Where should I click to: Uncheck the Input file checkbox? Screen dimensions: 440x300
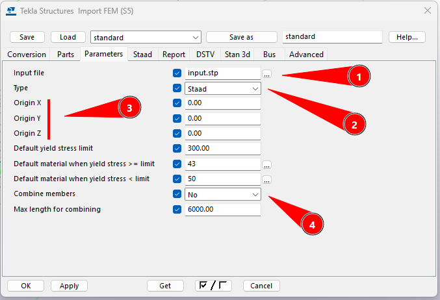point(177,73)
